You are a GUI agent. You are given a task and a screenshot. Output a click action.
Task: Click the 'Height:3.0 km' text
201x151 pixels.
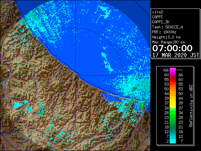[x=166, y=37]
